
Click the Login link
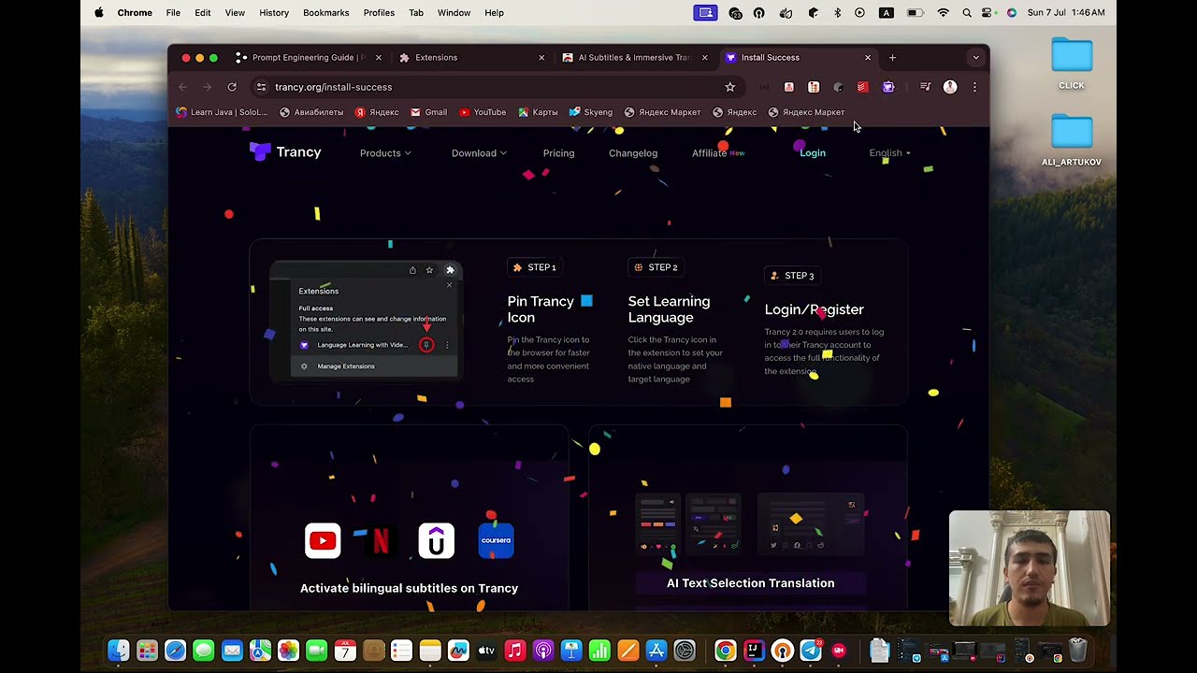tap(813, 153)
